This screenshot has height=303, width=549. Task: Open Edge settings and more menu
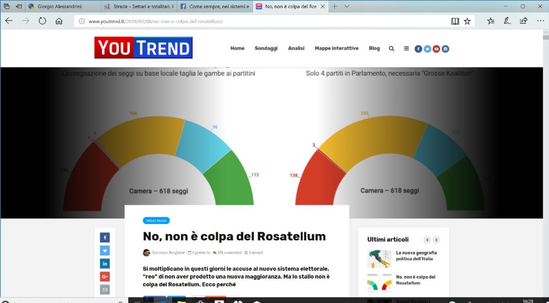540,21
